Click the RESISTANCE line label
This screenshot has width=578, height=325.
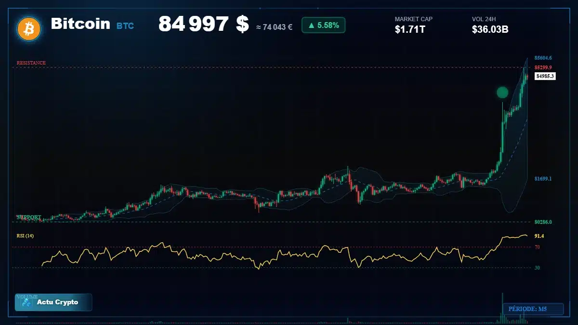coord(31,63)
